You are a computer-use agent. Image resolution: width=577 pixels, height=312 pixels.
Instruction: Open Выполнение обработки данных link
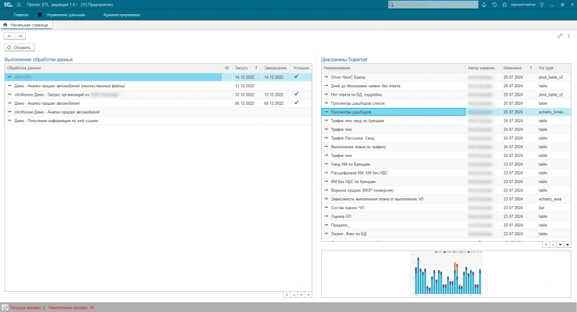[39, 59]
